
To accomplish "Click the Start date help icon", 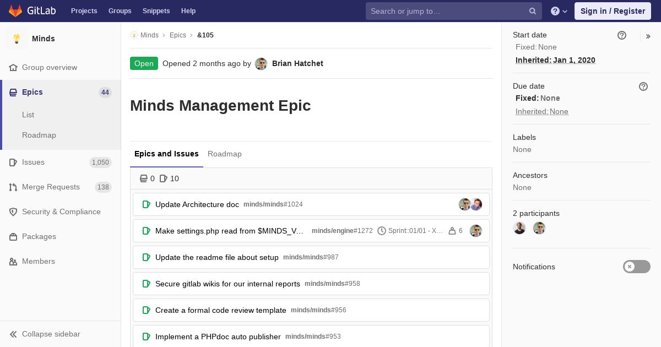I will [x=622, y=35].
